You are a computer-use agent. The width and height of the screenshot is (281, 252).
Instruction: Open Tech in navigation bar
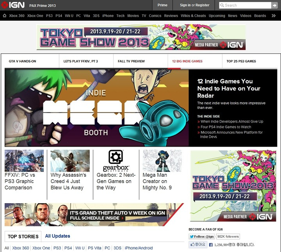[x=121, y=16]
